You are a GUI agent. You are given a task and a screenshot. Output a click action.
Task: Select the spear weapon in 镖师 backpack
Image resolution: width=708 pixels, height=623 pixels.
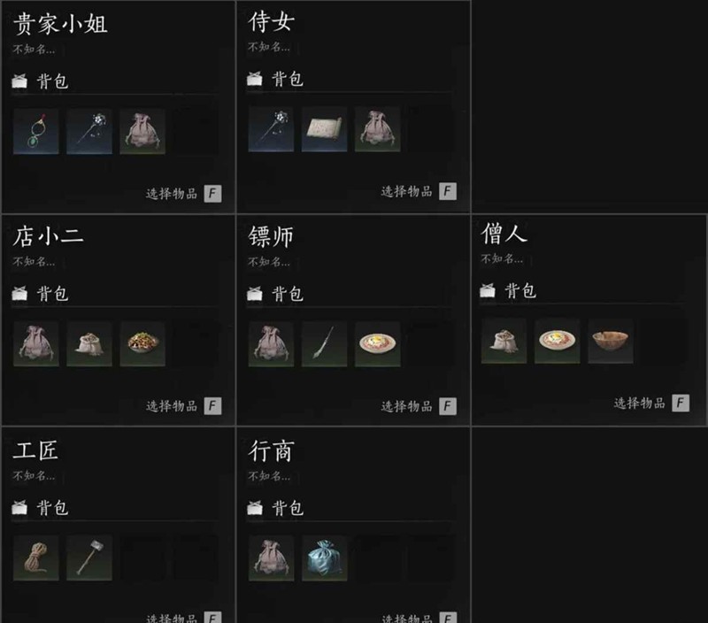point(324,343)
